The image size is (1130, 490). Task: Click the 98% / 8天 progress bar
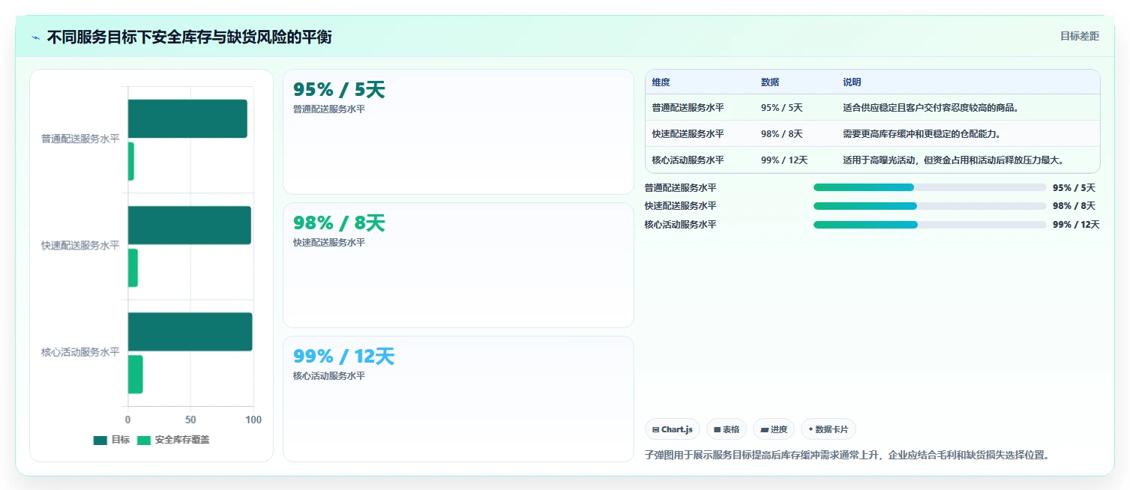click(930, 206)
